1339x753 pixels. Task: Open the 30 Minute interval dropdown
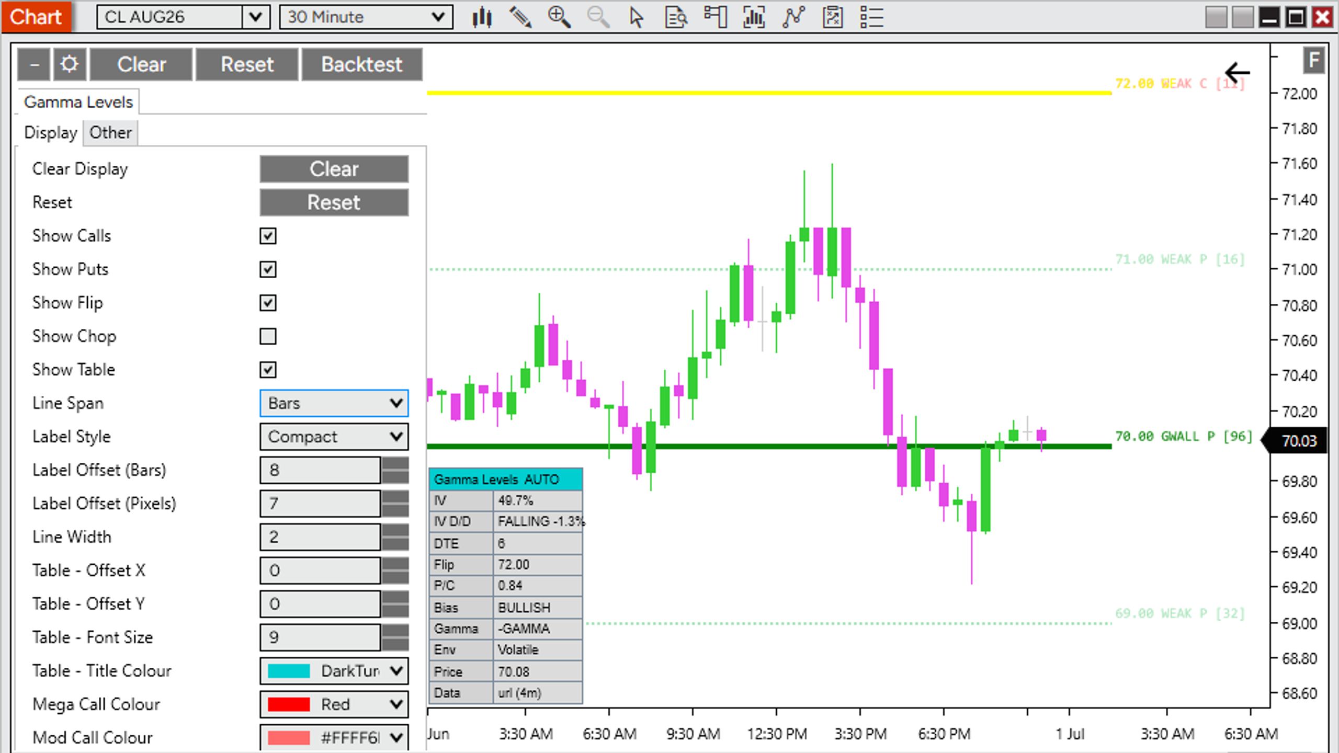(366, 17)
